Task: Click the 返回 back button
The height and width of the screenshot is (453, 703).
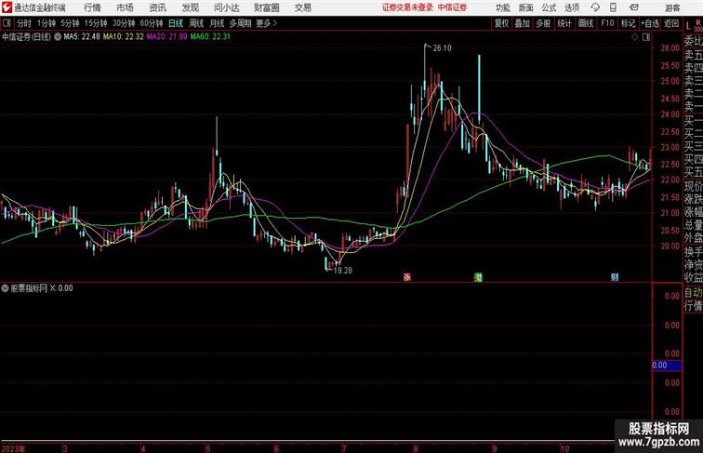Action: pyautogui.click(x=671, y=23)
